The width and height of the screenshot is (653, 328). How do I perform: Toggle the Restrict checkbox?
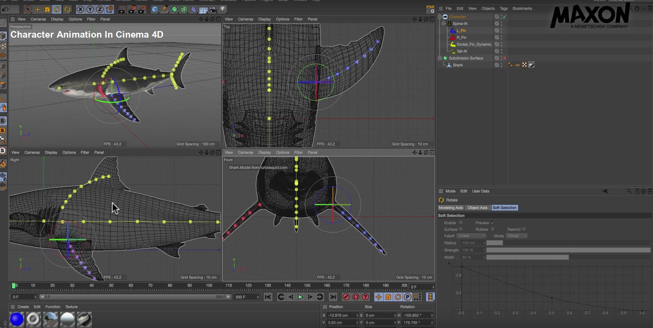[x=524, y=229]
